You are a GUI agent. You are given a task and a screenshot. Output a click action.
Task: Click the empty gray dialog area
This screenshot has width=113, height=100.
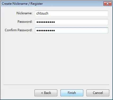point(56,58)
